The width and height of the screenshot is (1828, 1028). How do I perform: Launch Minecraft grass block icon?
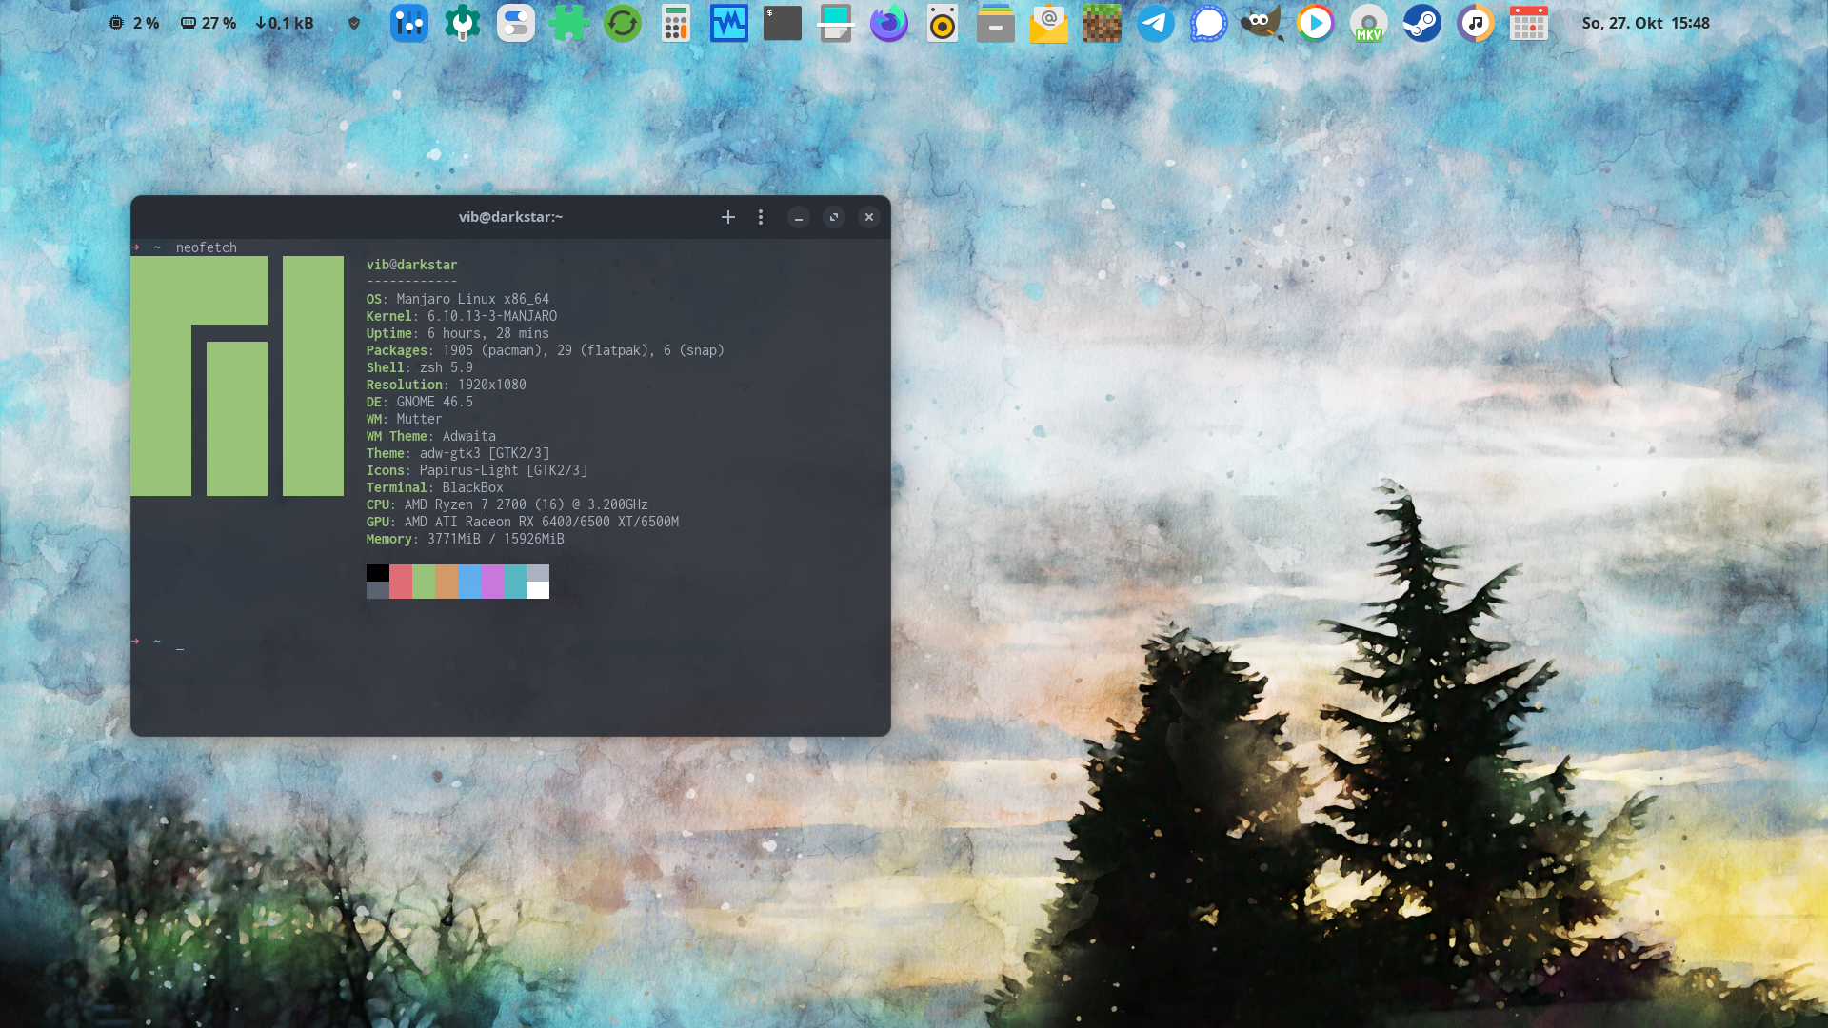(x=1102, y=23)
